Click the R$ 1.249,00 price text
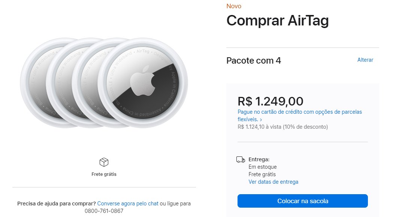402x217 pixels. (x=270, y=101)
